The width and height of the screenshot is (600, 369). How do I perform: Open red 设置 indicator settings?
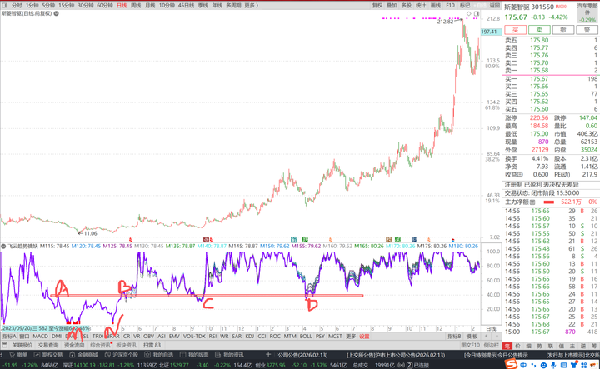pyautogui.click(x=364, y=337)
